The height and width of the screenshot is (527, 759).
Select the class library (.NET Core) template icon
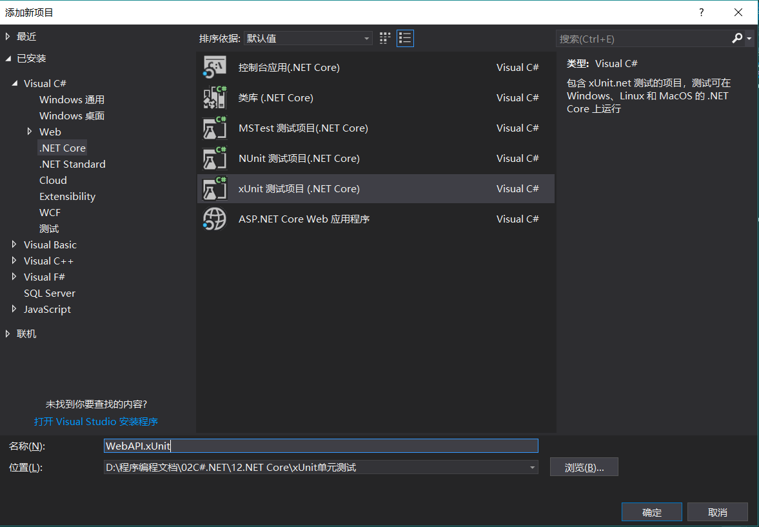[215, 98]
